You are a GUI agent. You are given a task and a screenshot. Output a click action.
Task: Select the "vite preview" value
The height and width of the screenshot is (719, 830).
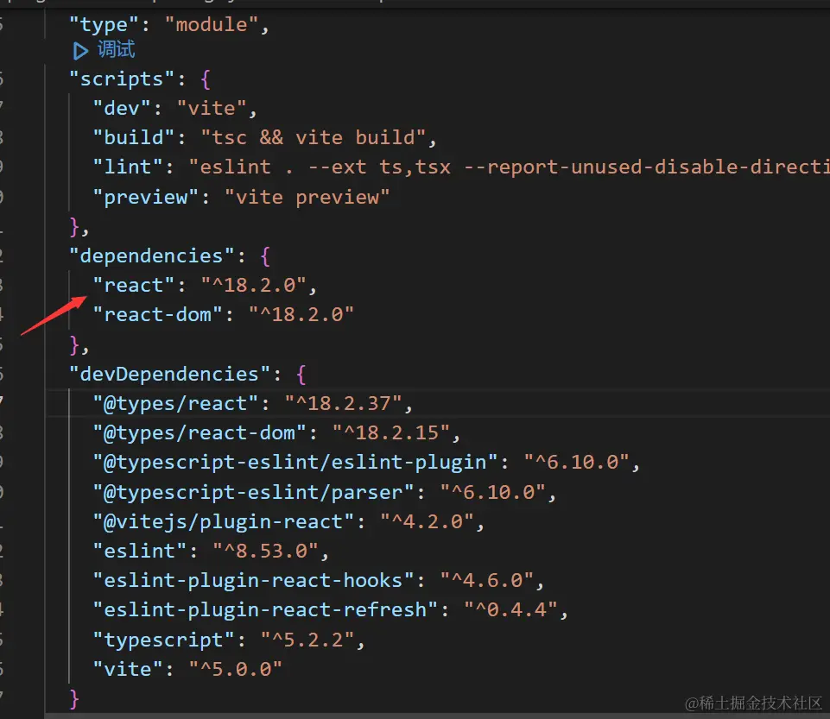pos(307,198)
